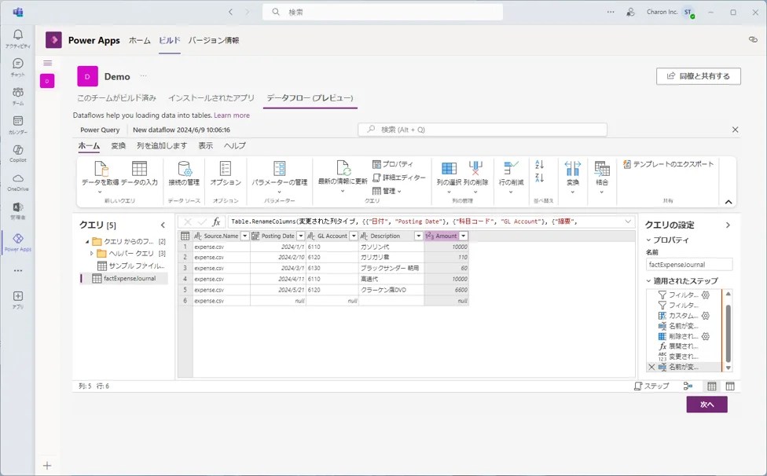
Task: Expand the formula bar with the chevron
Action: (628, 222)
